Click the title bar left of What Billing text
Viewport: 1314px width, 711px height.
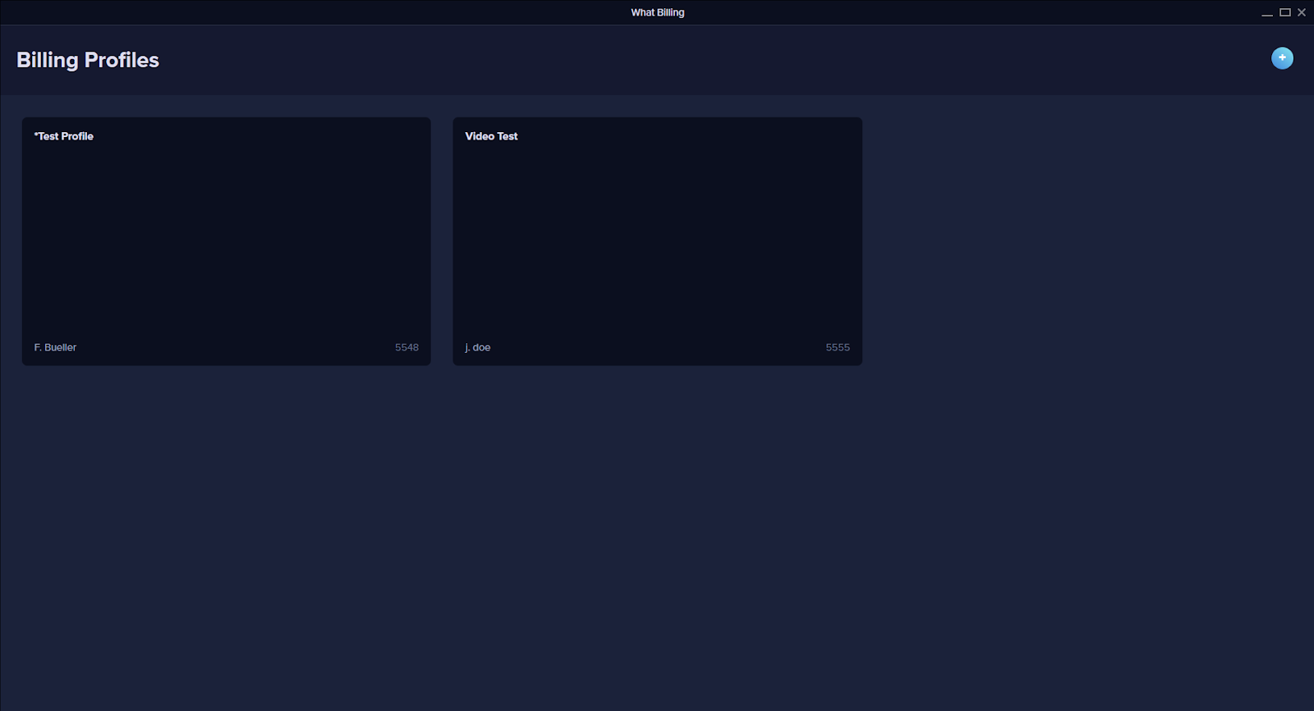(328, 12)
